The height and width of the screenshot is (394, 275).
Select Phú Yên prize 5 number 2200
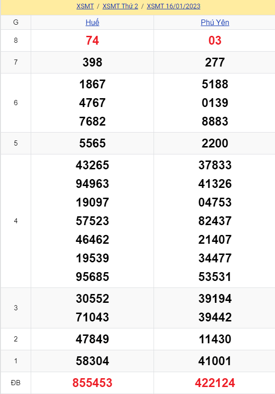pyautogui.click(x=215, y=143)
